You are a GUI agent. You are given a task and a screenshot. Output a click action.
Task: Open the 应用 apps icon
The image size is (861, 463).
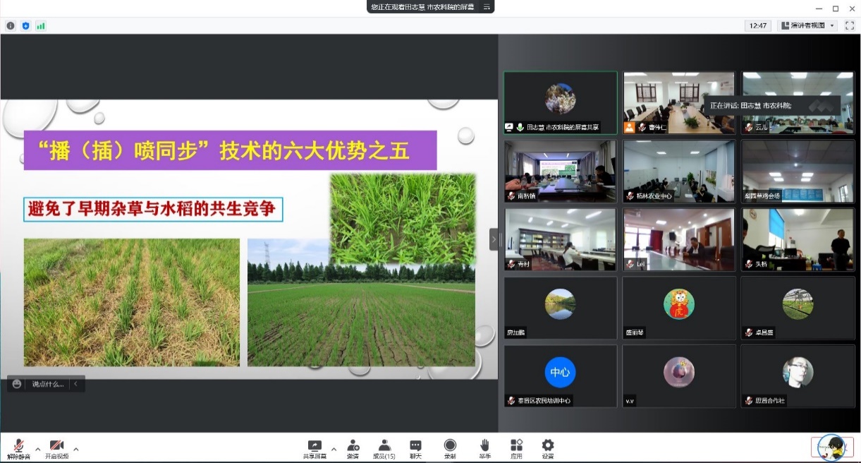click(516, 446)
